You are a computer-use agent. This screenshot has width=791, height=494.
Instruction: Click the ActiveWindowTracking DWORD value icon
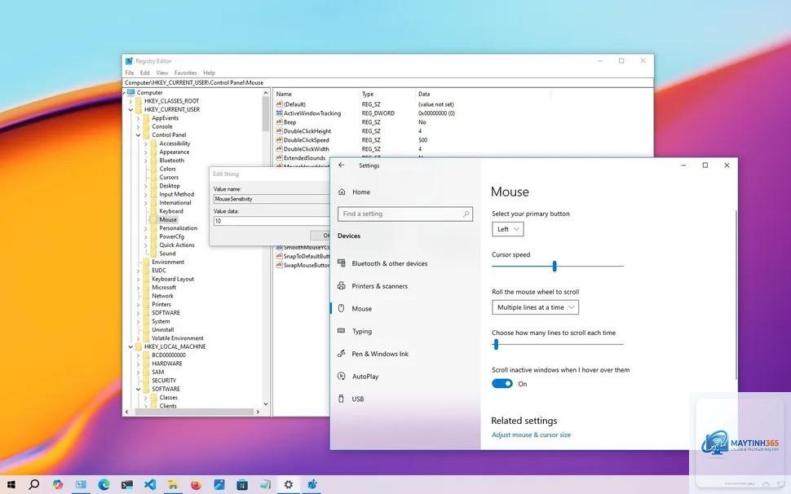coord(279,113)
